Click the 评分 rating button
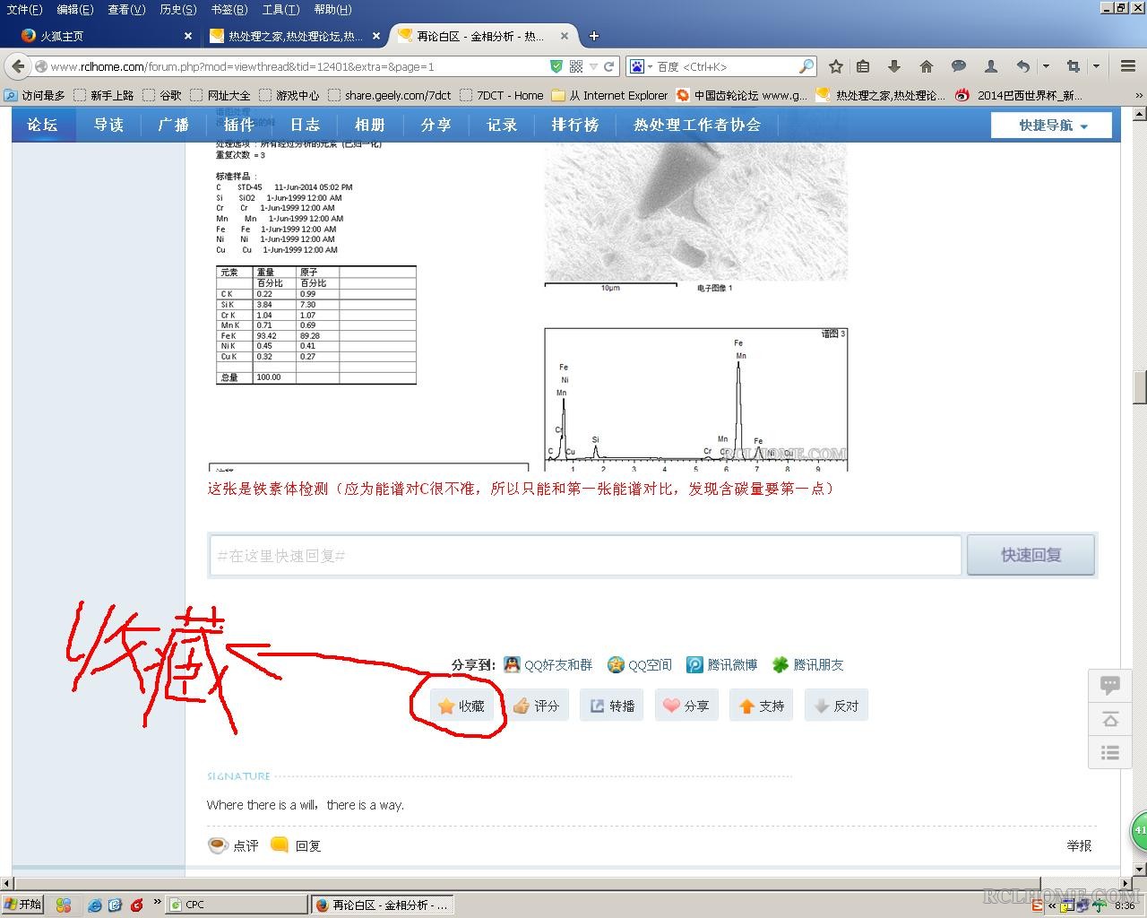The width and height of the screenshot is (1147, 918). pos(536,706)
